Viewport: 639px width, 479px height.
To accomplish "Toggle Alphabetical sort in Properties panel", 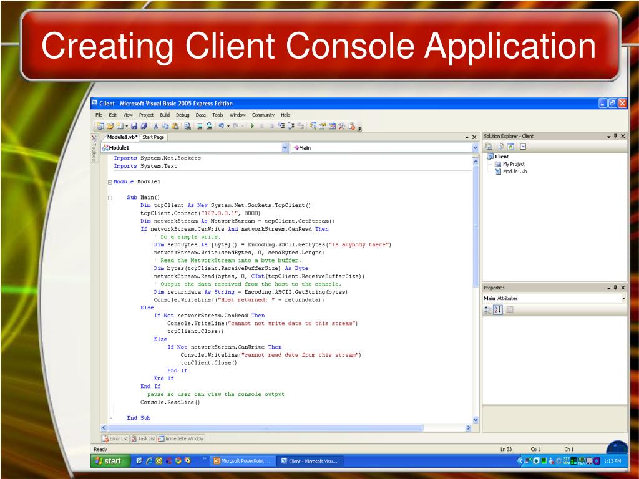I will click(x=498, y=310).
